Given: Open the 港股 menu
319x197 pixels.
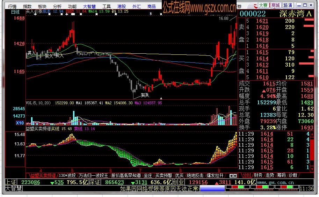Looking at the screenshot, I should (122, 7).
